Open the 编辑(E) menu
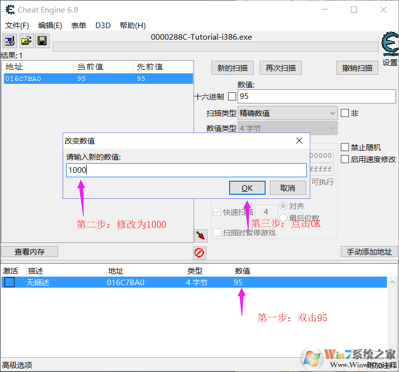 [50, 26]
